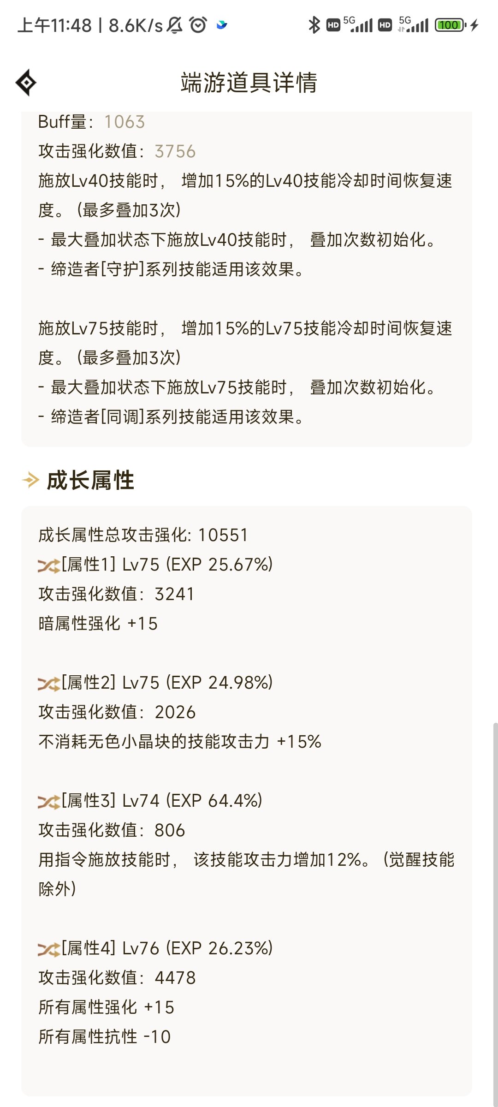498x1107 pixels.
Task: Tap [属性1] Lv75 EXP 25.67% label
Action: (167, 565)
